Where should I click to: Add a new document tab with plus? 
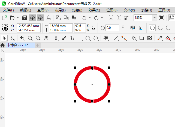(38, 45)
